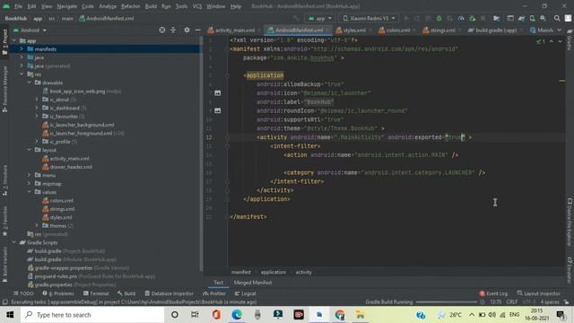Open Windows Start menu

click(x=10, y=315)
